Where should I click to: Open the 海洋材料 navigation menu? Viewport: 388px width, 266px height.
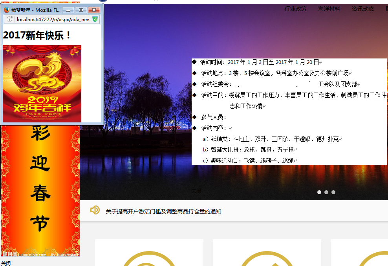coord(329,9)
